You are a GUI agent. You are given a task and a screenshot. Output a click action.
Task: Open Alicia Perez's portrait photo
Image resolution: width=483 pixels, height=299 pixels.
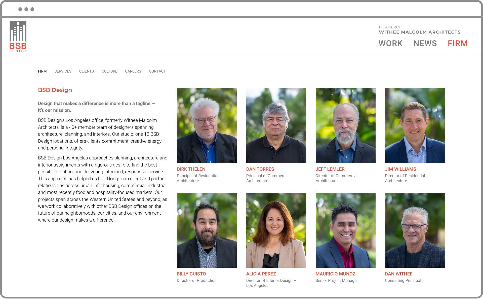pos(276,230)
